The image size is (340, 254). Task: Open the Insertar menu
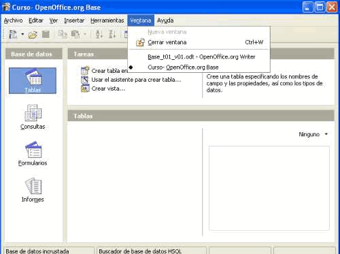[x=74, y=20]
